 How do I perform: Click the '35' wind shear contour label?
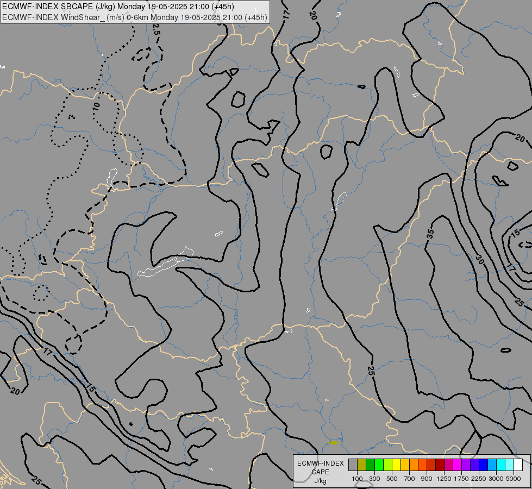click(x=430, y=234)
